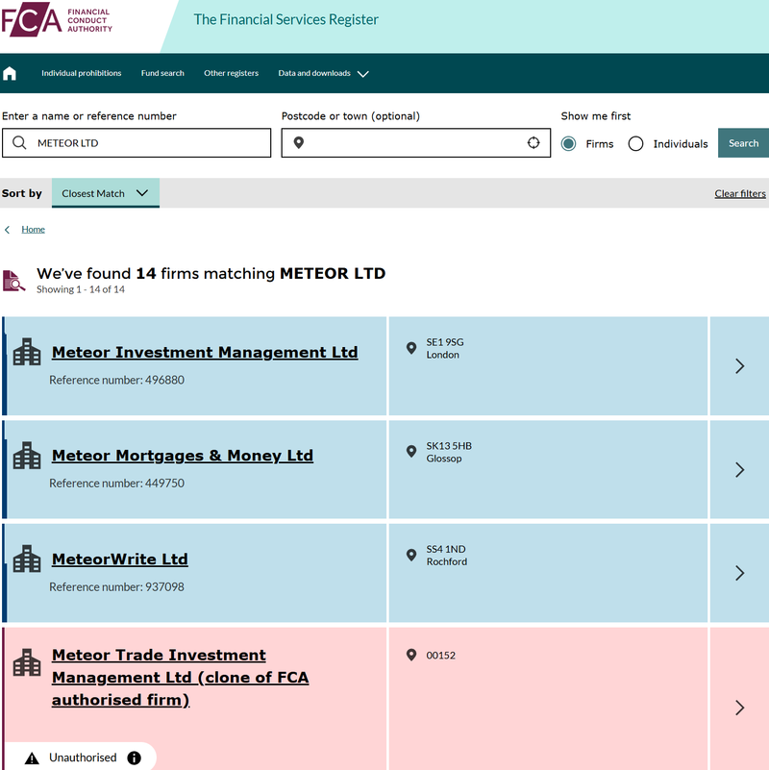
Task: Select the Firms radio button
Action: (569, 144)
